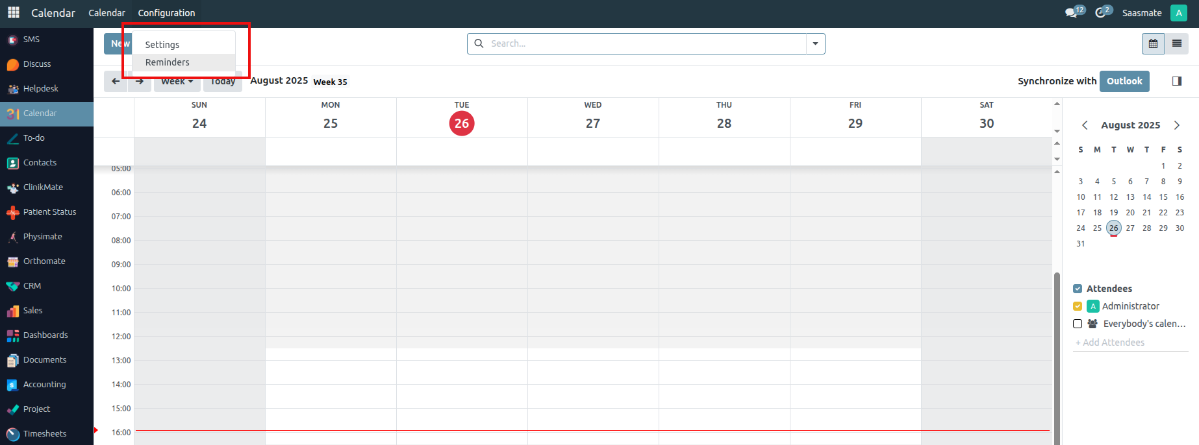
Task: Open the apps grid menu icon
Action: click(13, 12)
